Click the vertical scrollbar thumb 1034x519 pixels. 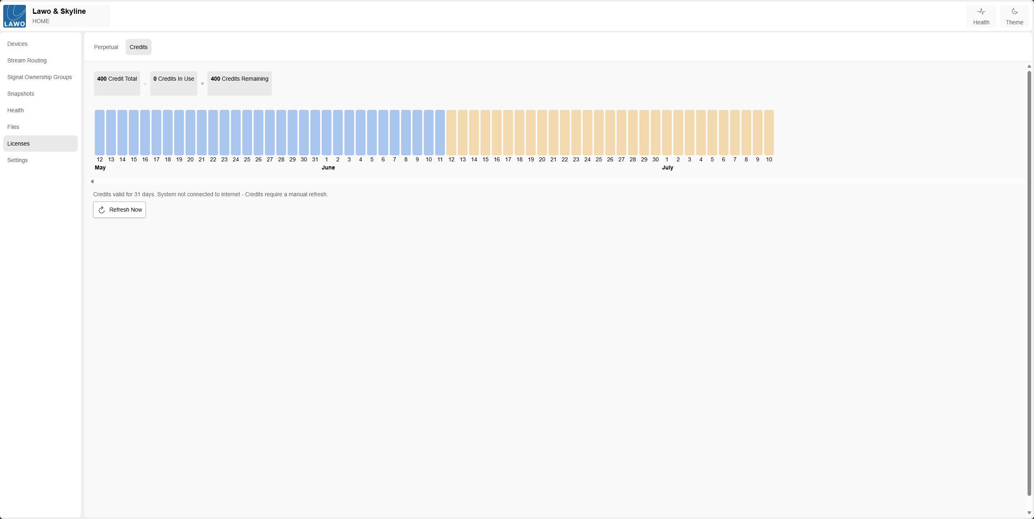(x=1029, y=283)
